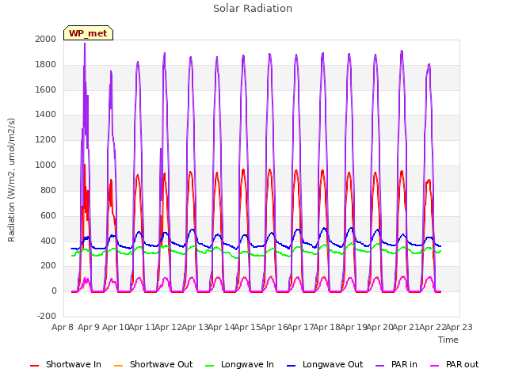
Task: Click the WP_met annotation label
Action: [x=88, y=33]
